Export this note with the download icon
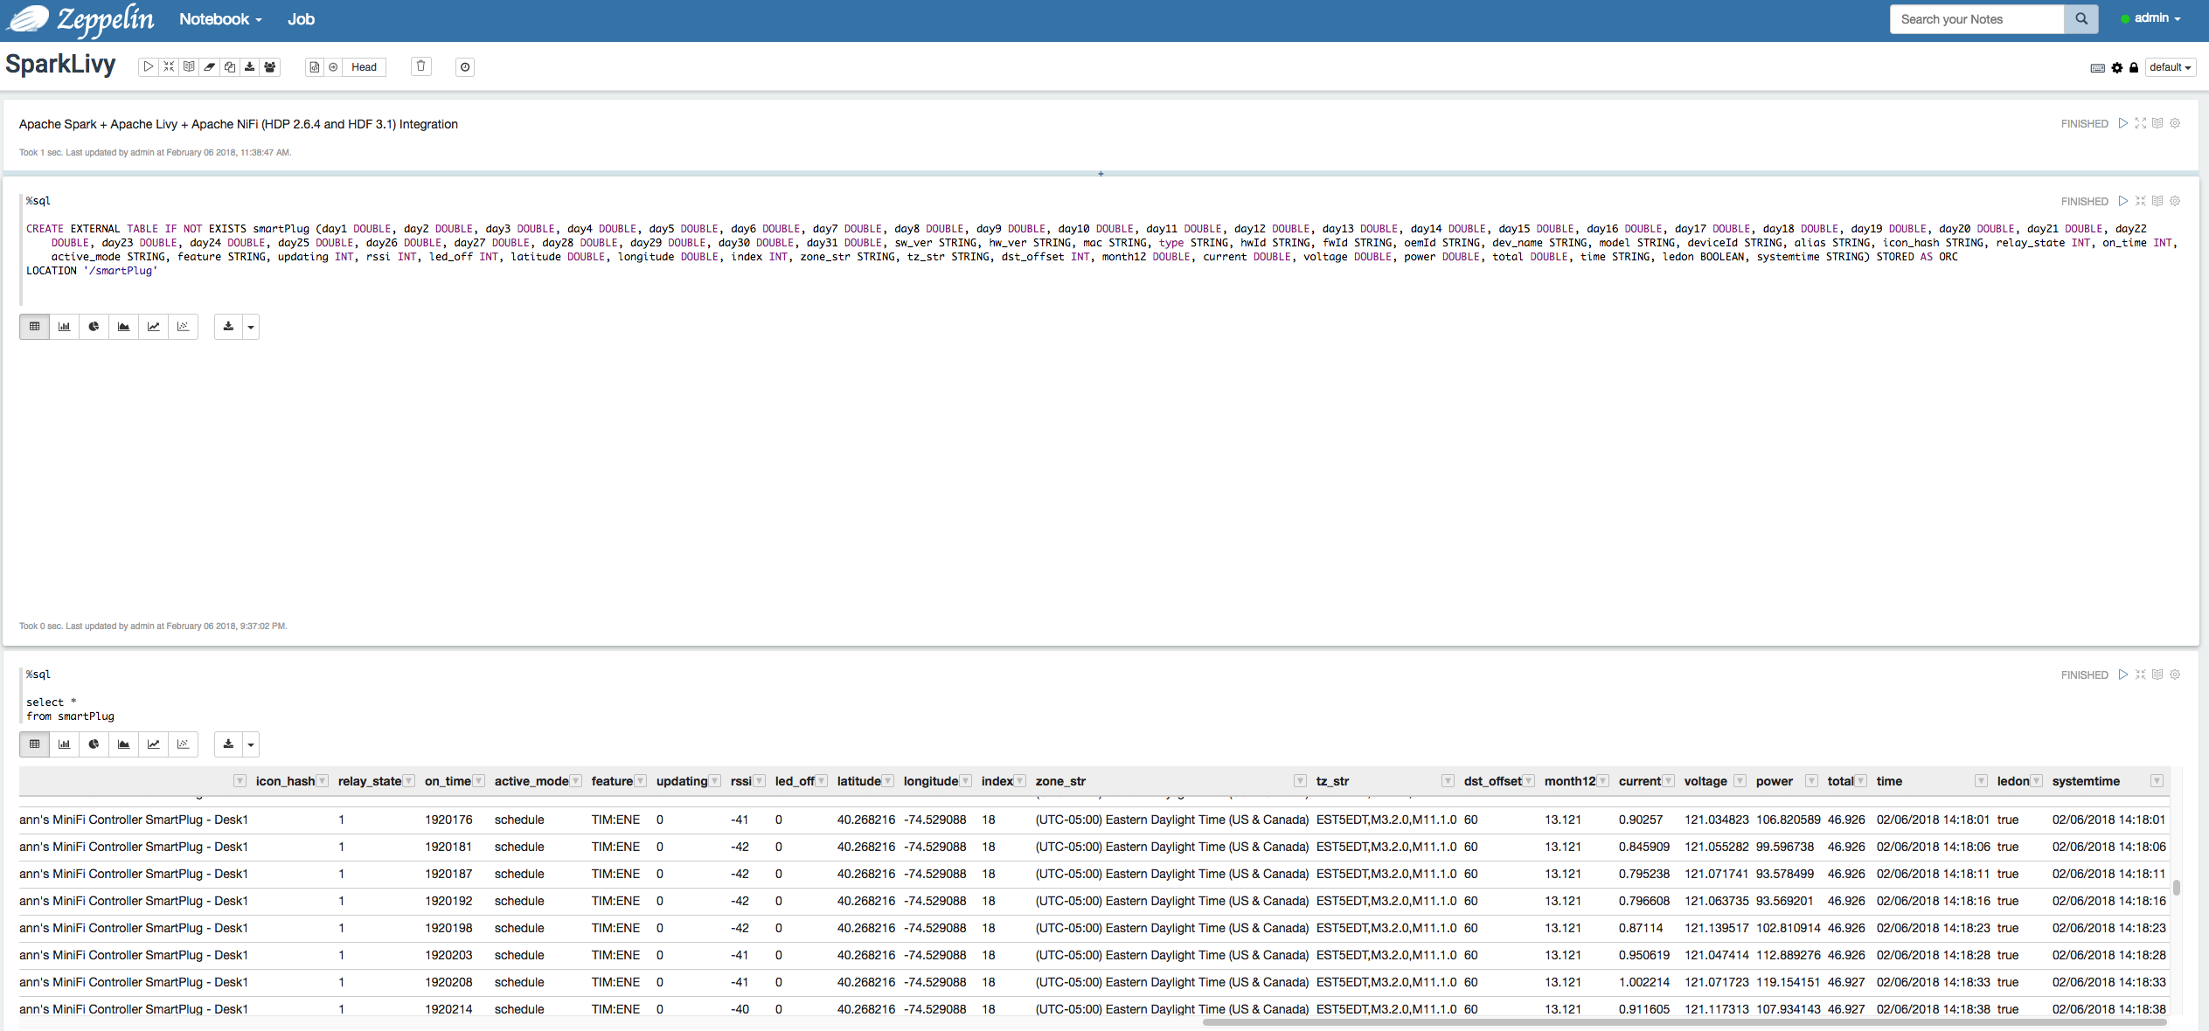2209x1031 pixels. [x=250, y=67]
